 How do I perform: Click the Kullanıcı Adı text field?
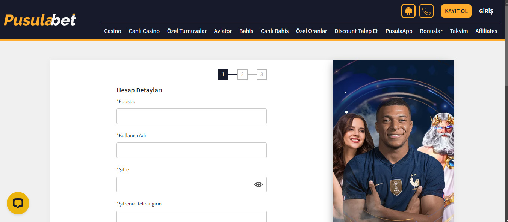pos(191,150)
